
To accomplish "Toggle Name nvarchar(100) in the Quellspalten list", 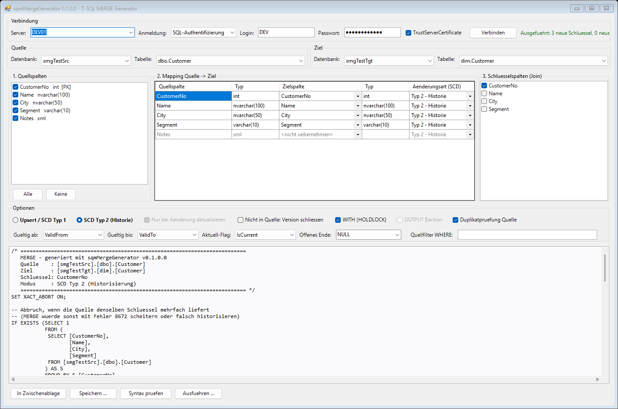I will click(16, 95).
